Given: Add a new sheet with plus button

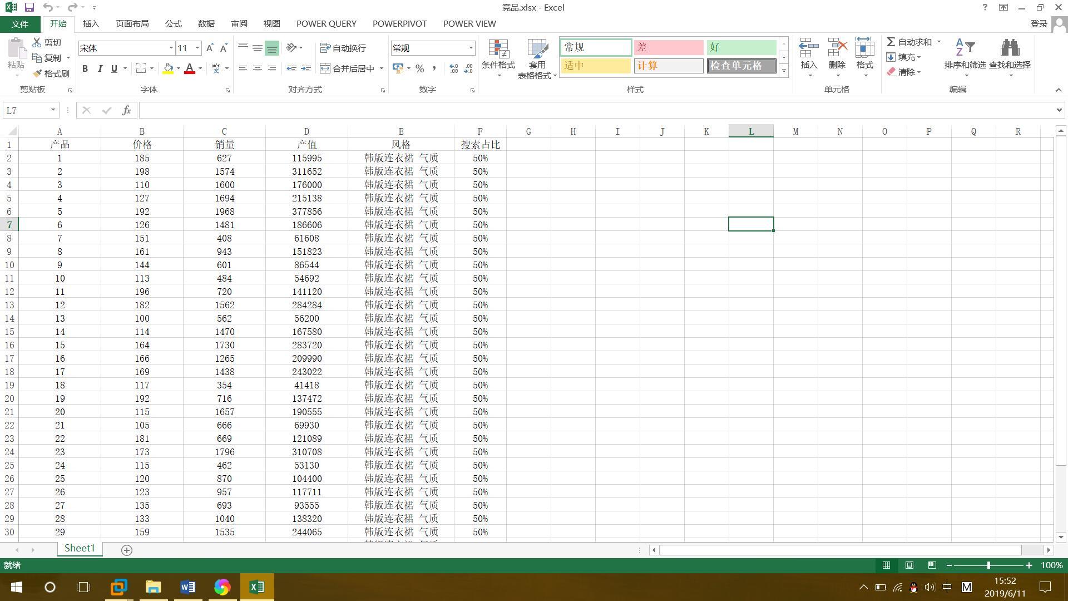Looking at the screenshot, I should click(x=127, y=550).
